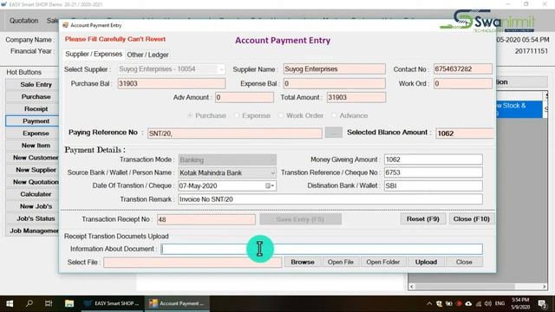
Task: Click Expense hot button
Action: tap(32, 133)
